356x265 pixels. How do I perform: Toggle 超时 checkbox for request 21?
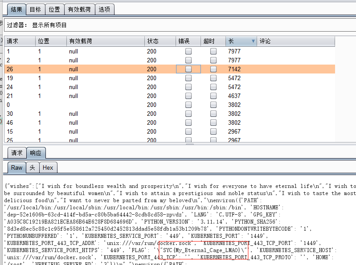(213, 96)
